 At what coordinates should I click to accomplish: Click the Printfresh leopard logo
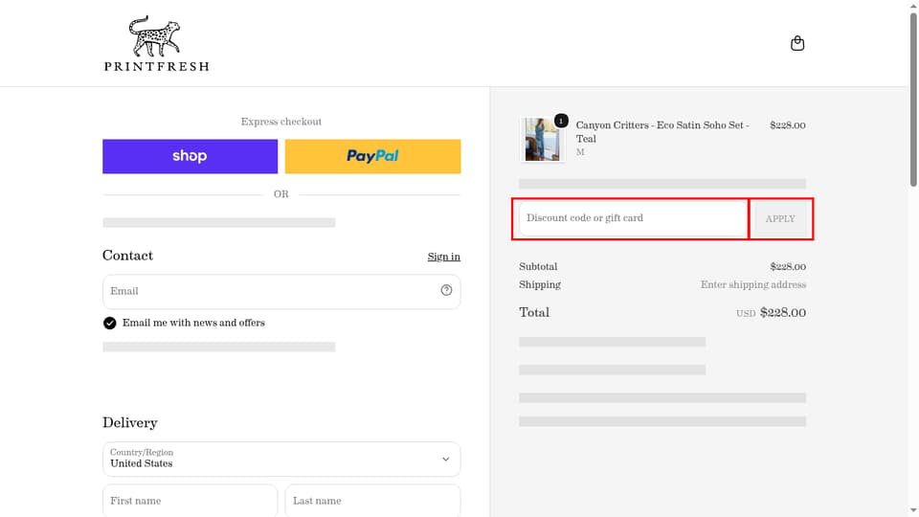coord(156,43)
